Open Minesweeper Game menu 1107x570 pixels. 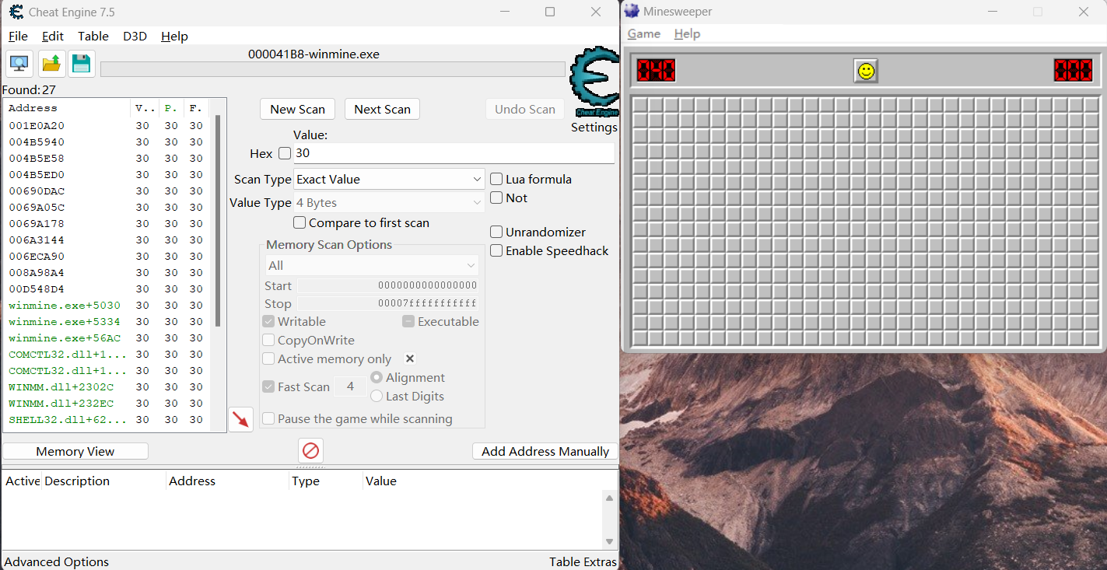coord(643,34)
